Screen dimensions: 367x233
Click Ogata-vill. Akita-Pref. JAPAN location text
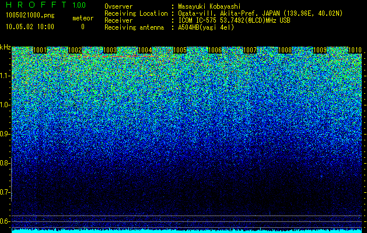pyautogui.click(x=260, y=13)
